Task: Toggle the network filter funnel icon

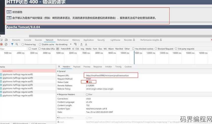Action: (12, 44)
